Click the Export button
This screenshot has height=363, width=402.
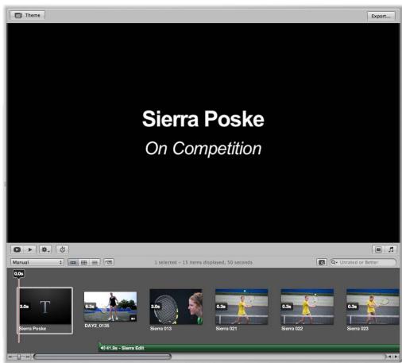tap(381, 16)
